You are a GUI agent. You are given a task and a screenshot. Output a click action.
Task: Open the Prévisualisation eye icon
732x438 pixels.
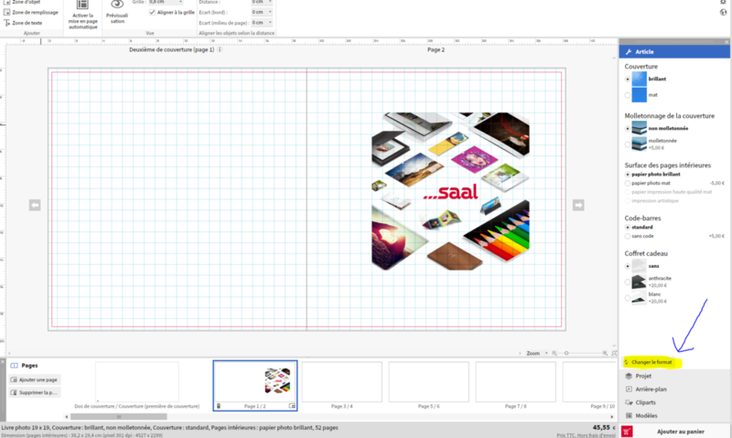[117, 5]
